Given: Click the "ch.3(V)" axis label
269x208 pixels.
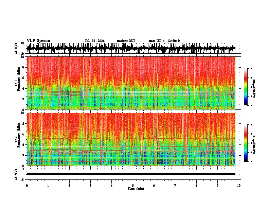Looking at the screenshot, I should coord(16,175).
